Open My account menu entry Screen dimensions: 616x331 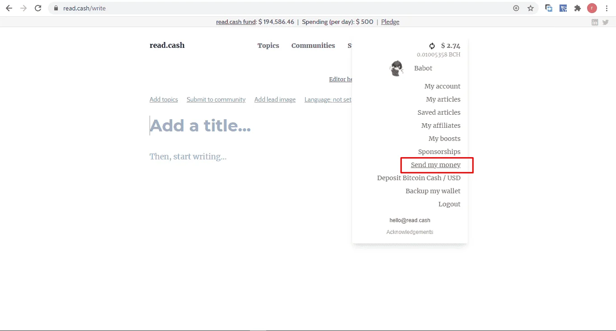(x=442, y=86)
